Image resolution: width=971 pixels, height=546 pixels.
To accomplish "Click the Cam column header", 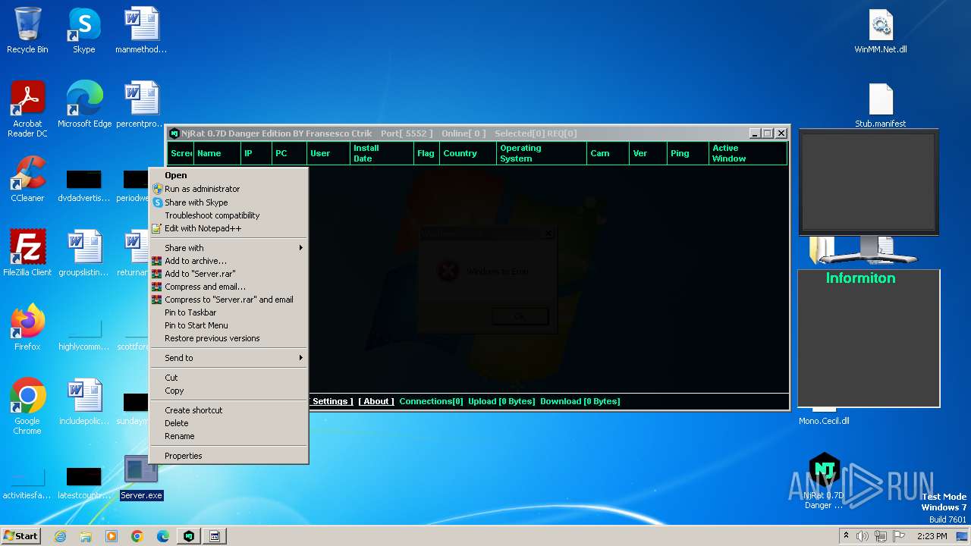I will pyautogui.click(x=608, y=153).
